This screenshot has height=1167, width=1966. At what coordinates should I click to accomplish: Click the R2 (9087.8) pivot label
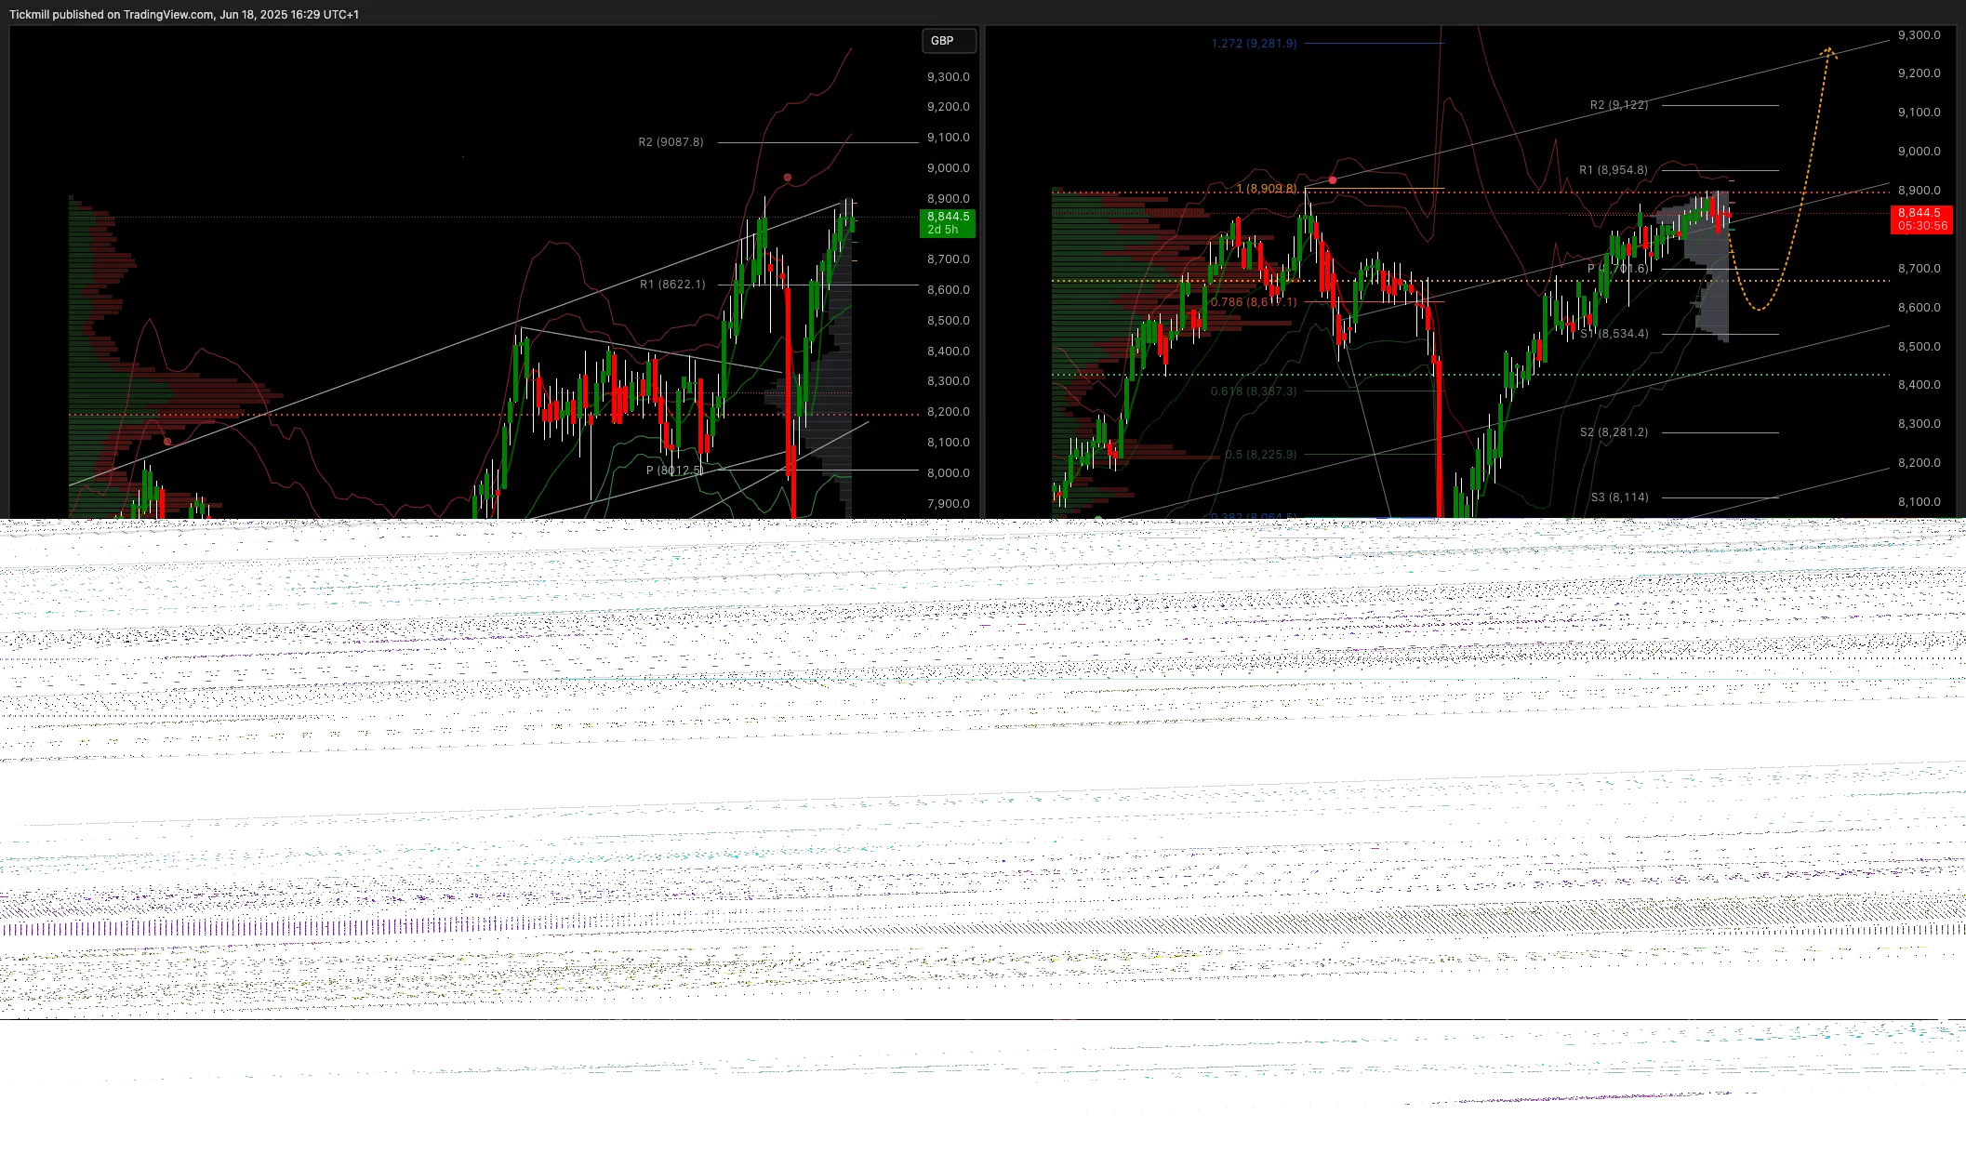(671, 142)
